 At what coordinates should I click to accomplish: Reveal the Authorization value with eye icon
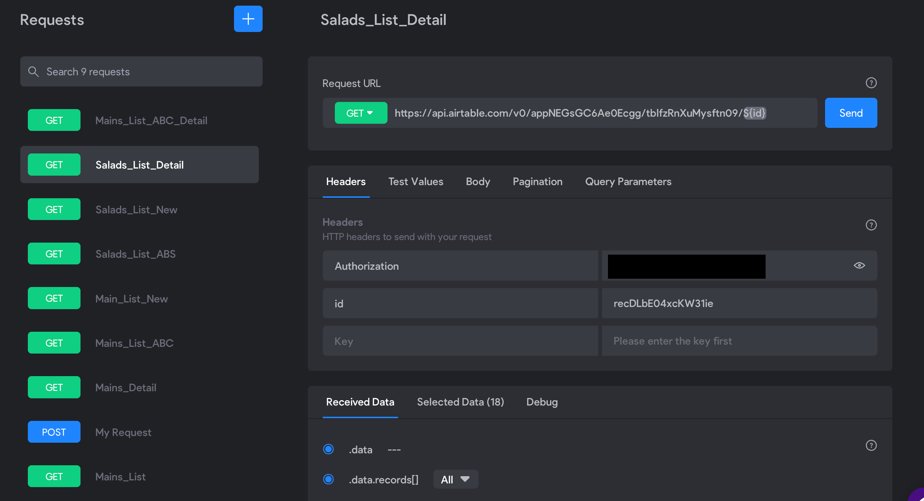pos(859,266)
